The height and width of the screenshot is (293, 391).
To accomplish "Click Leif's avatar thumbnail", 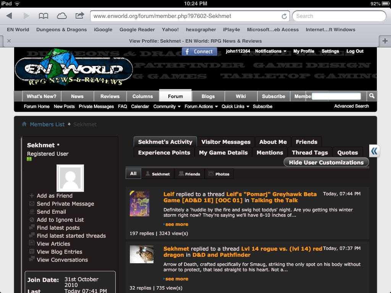I will (140, 204).
